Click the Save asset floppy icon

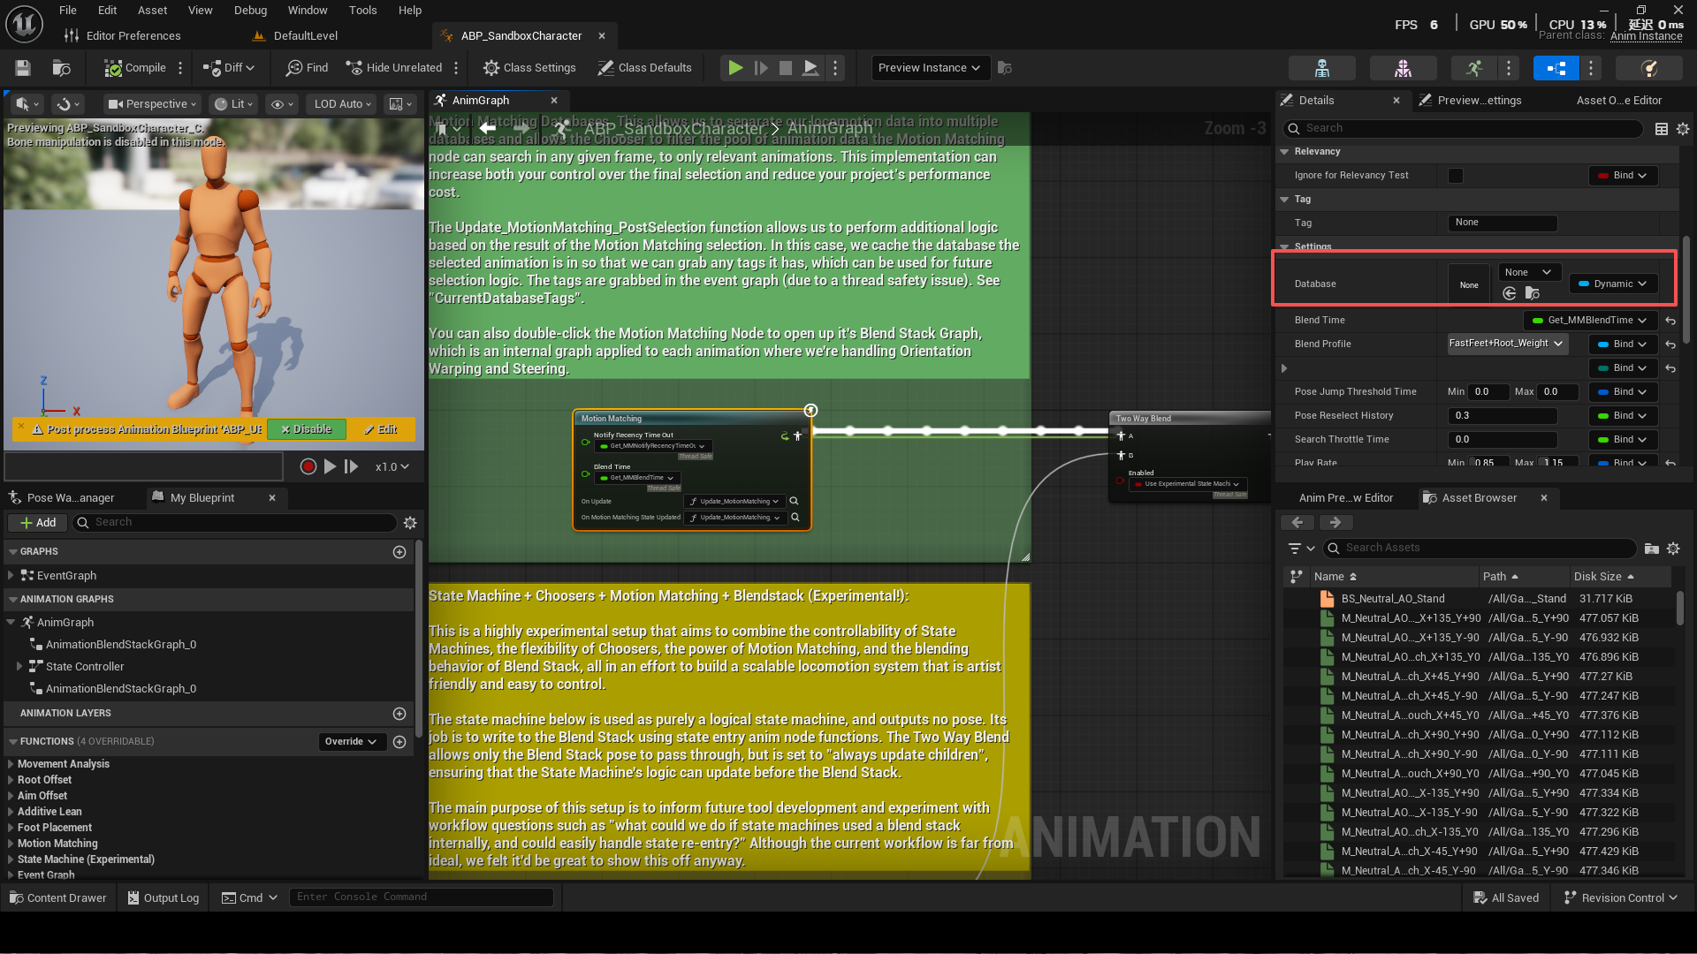[x=23, y=68]
